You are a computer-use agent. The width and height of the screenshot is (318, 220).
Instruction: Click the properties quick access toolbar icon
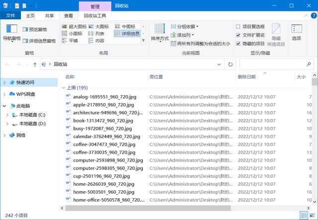coord(17,5)
